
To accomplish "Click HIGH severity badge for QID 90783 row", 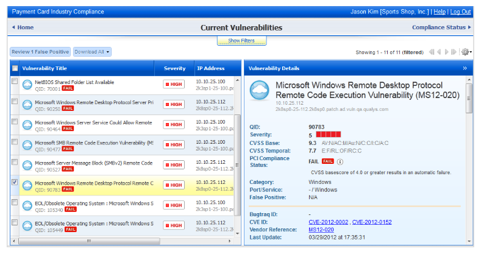I will (174, 185).
